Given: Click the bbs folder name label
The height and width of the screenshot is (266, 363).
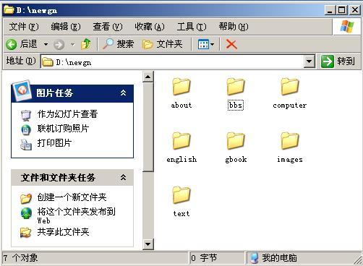Looking at the screenshot, I should point(236,106).
